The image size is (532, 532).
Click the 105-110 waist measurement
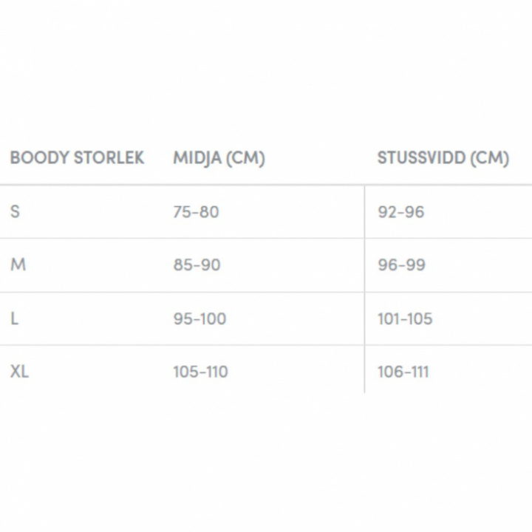coord(200,372)
